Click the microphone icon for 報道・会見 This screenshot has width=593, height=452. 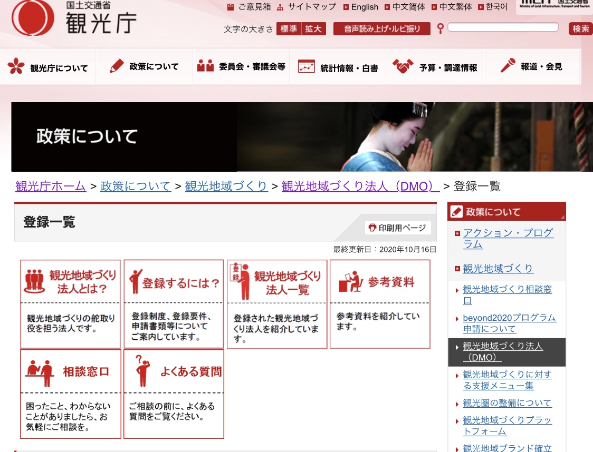pyautogui.click(x=508, y=66)
